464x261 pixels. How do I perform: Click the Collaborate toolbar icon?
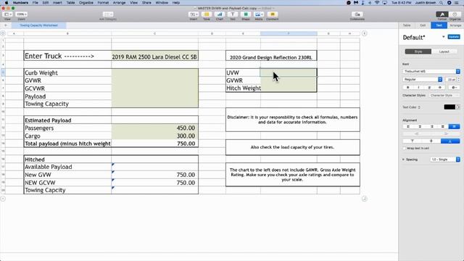(357, 14)
